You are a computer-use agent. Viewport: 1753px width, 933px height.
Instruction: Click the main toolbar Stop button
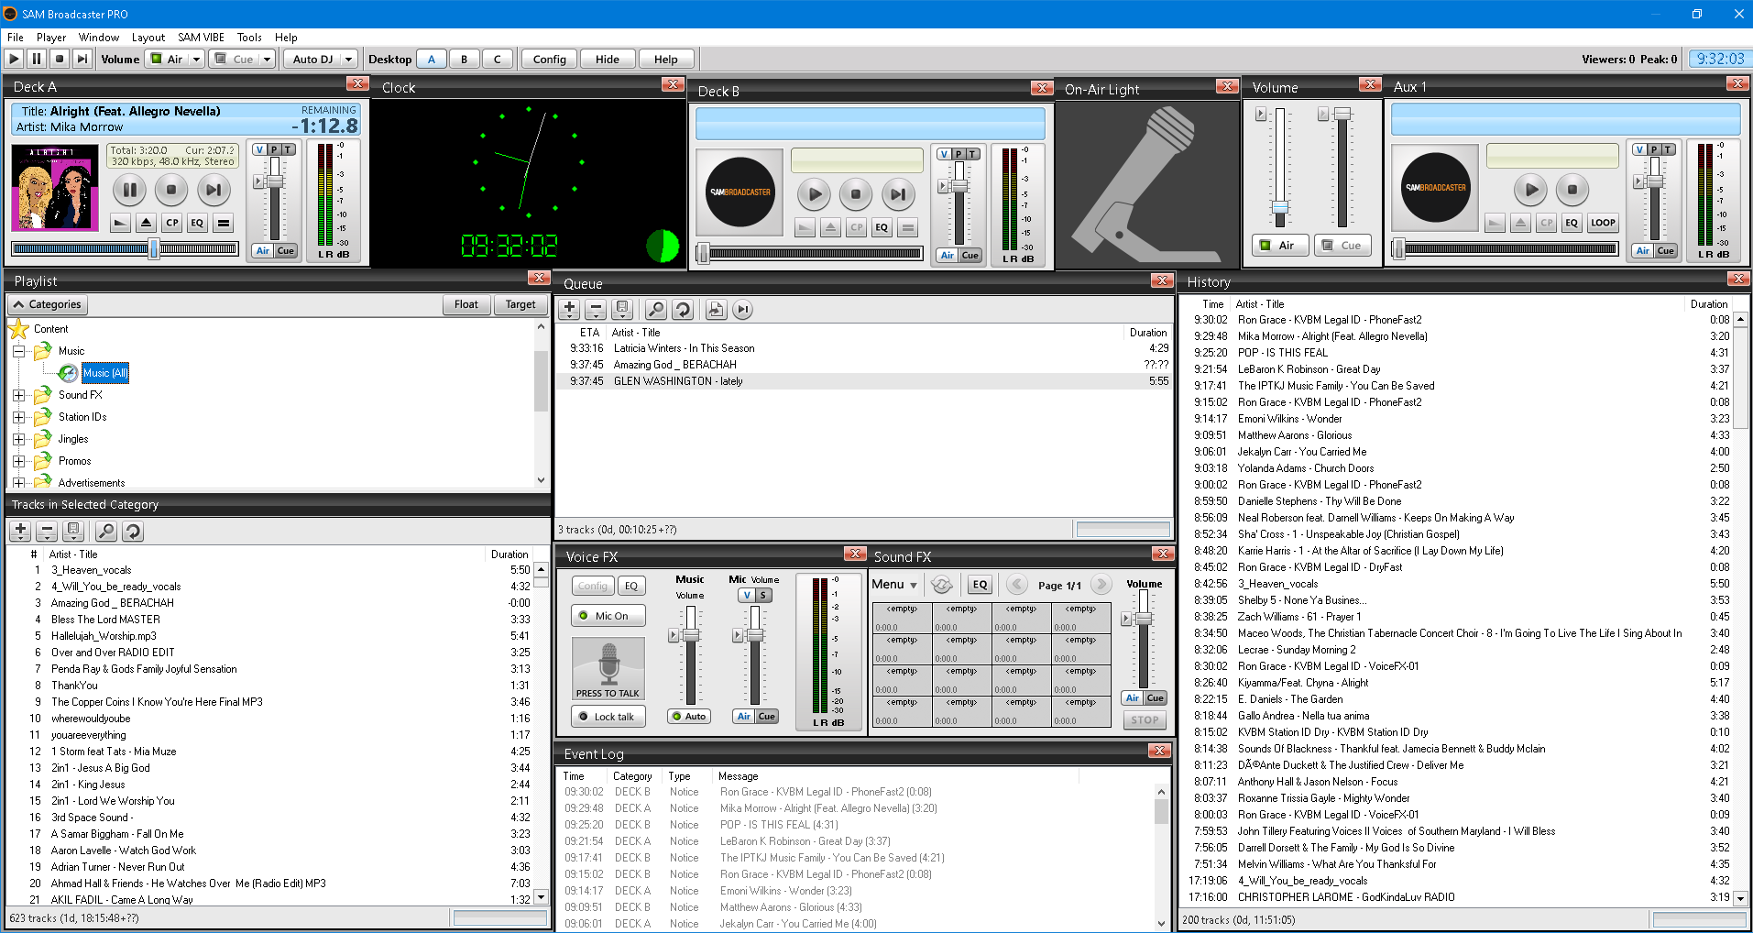[60, 59]
